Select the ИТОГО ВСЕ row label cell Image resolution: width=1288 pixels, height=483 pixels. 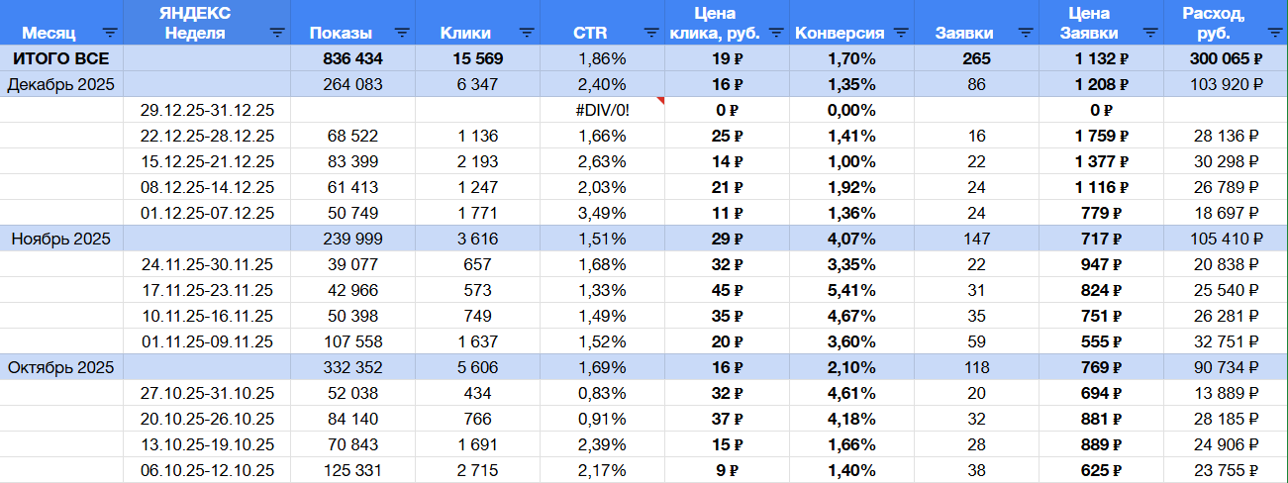(x=61, y=58)
